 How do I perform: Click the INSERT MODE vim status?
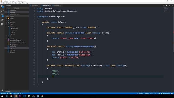[x=18, y=93]
